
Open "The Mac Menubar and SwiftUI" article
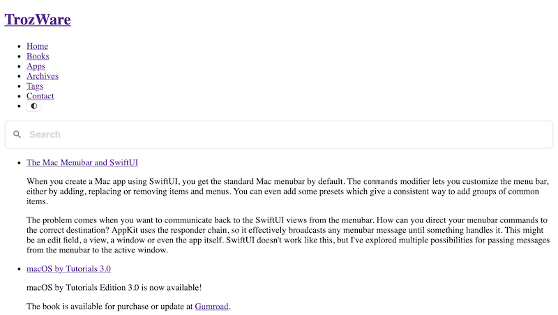tap(82, 162)
